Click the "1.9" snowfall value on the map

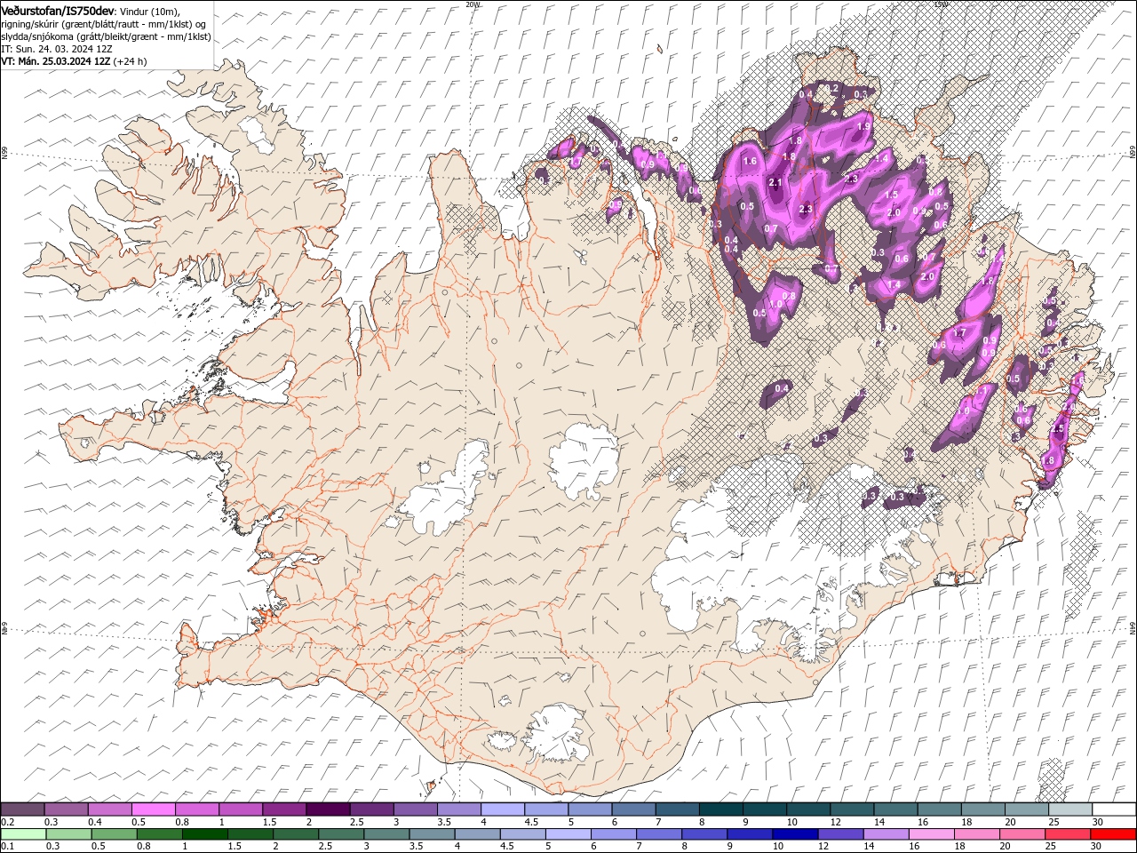tap(863, 127)
